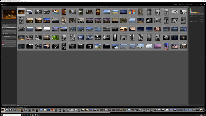Collapse the Catalog panel
The height and width of the screenshot is (116, 206).
(x=2, y=23)
